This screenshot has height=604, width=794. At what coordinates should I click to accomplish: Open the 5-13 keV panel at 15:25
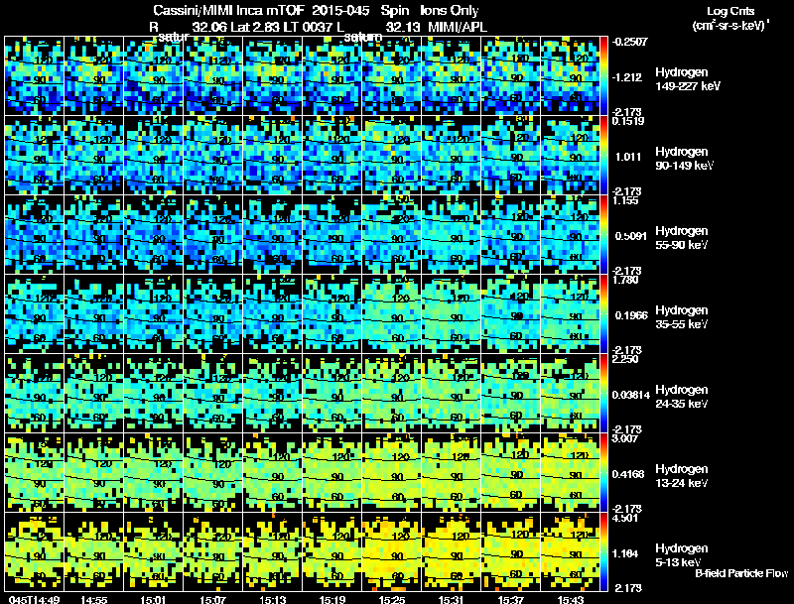(x=392, y=552)
